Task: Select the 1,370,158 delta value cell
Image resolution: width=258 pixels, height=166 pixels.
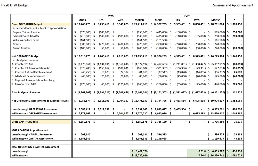Action: 234,24
